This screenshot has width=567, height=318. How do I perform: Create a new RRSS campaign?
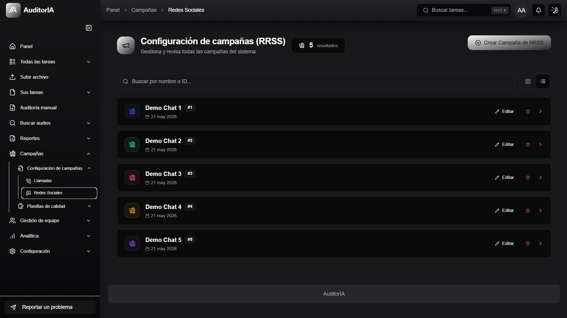tap(509, 43)
